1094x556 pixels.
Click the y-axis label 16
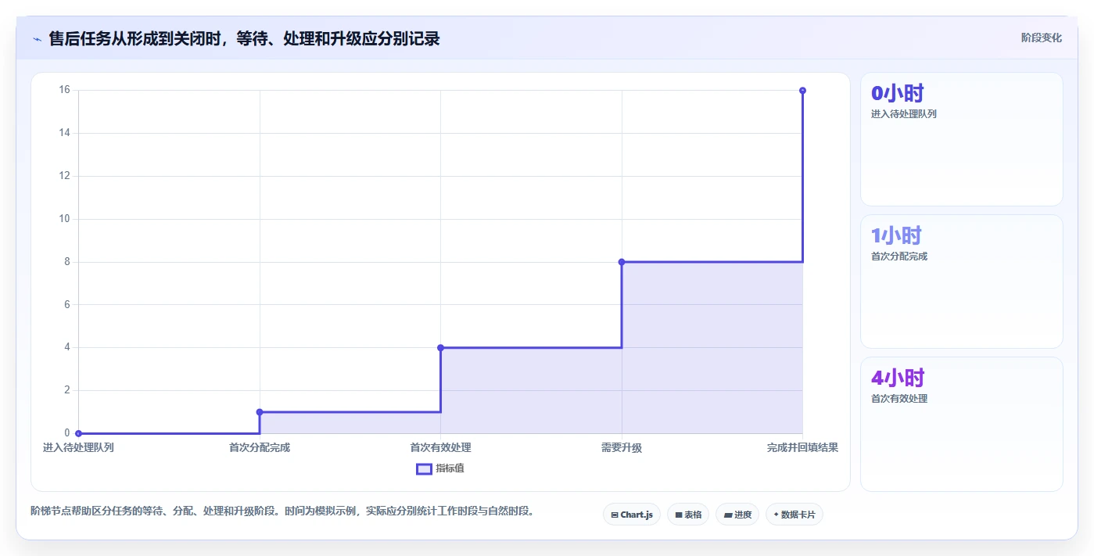click(64, 90)
